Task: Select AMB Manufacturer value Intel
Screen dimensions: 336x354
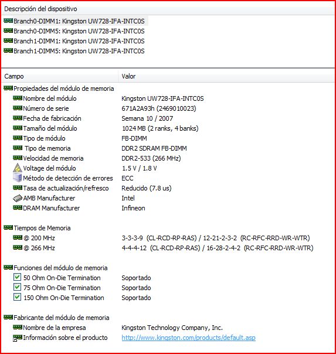Action: click(x=128, y=198)
